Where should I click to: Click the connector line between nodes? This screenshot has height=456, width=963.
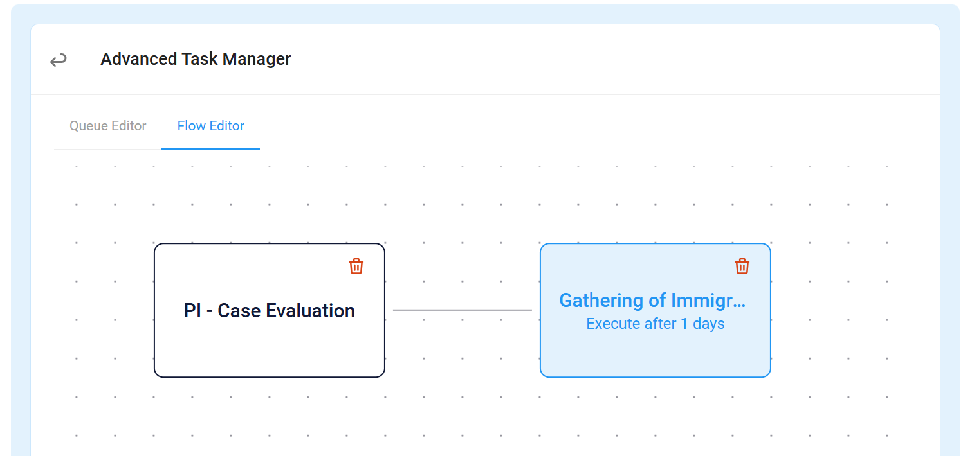tap(463, 310)
